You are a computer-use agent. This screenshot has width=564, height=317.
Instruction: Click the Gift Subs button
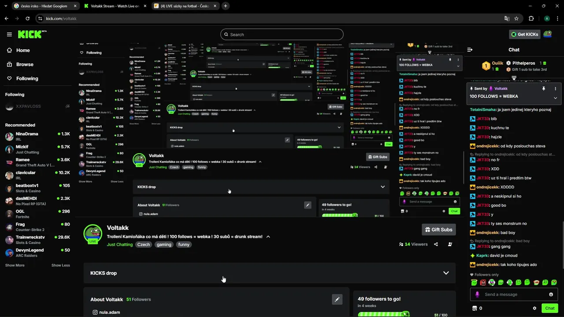click(x=438, y=230)
